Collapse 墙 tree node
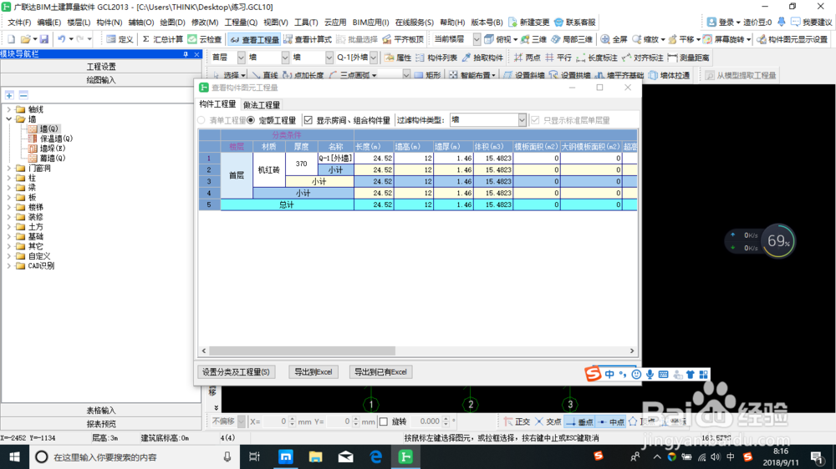 8,119
